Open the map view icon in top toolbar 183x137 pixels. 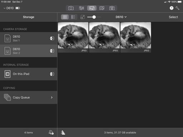click(102, 8)
